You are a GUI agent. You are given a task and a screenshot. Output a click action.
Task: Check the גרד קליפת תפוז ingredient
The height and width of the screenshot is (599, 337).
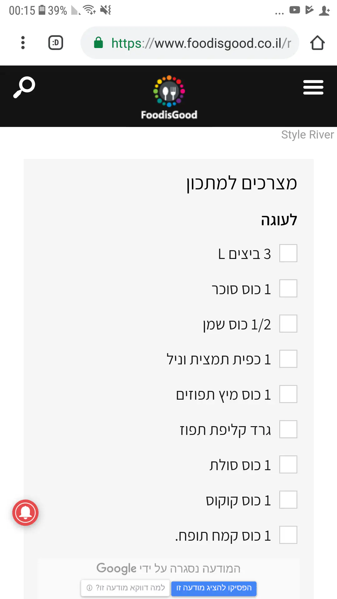[288, 430]
